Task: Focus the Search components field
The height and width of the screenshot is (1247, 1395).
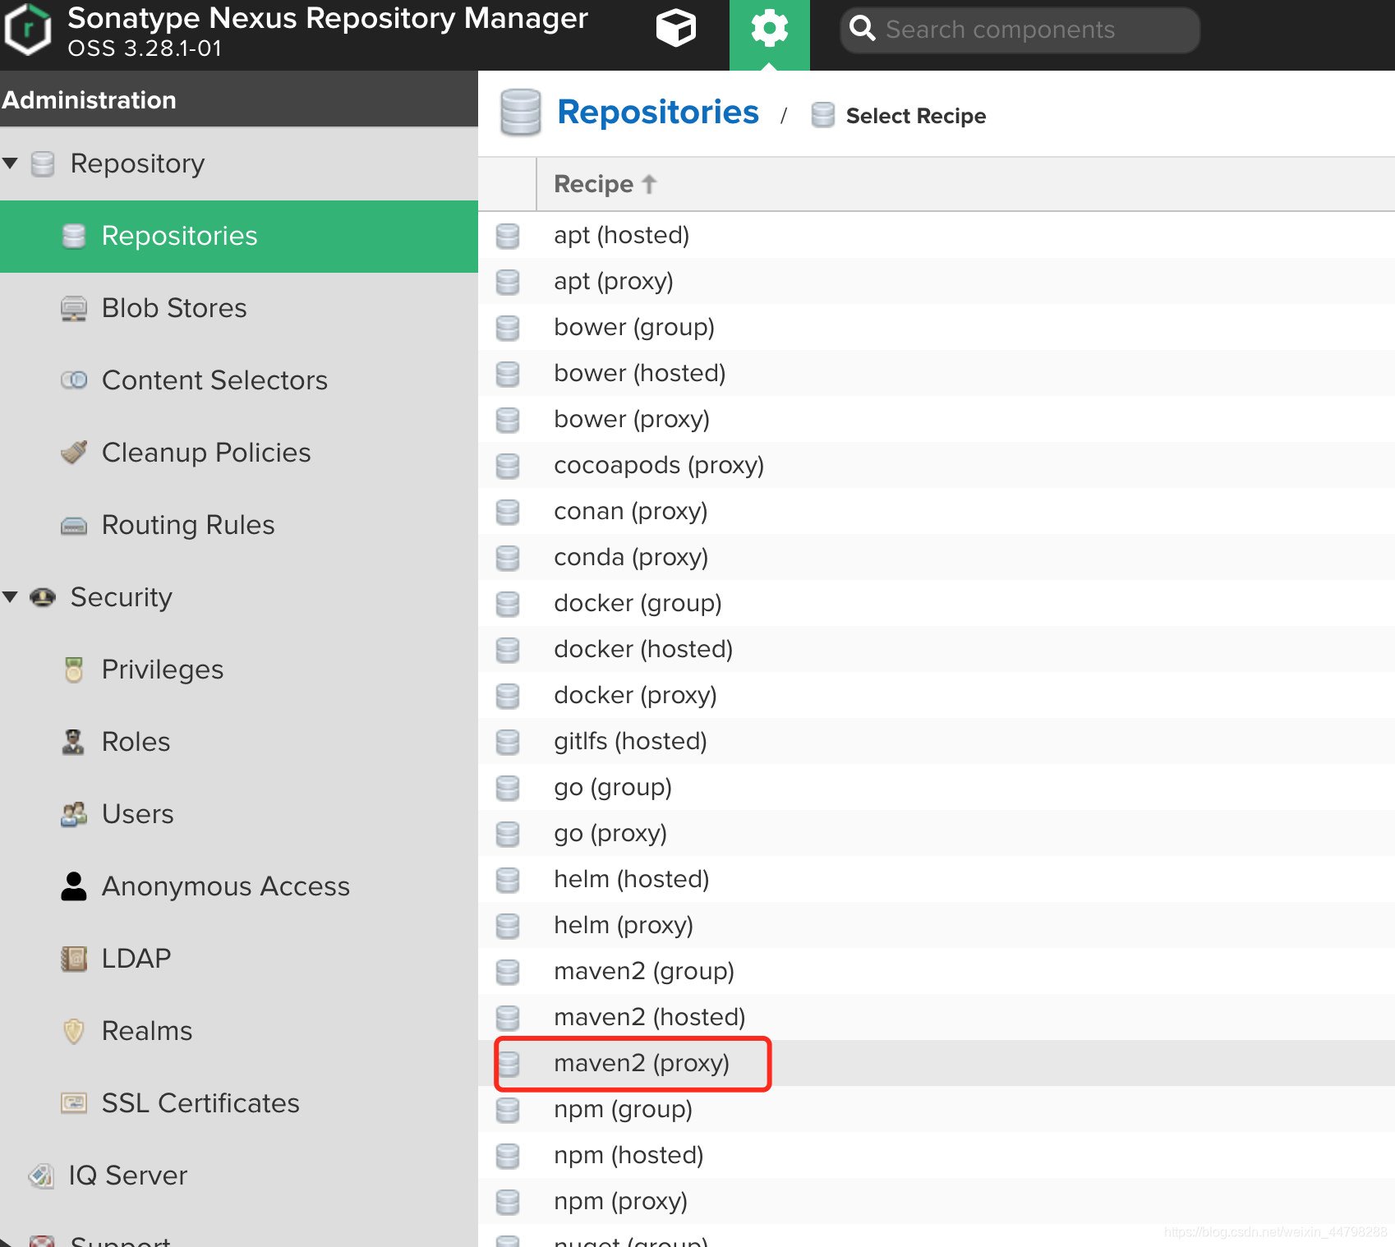Action: [1020, 30]
